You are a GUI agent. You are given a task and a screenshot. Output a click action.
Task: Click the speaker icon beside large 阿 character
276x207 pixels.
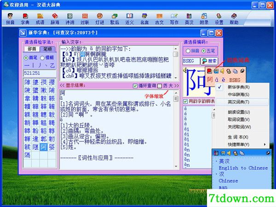(185, 71)
